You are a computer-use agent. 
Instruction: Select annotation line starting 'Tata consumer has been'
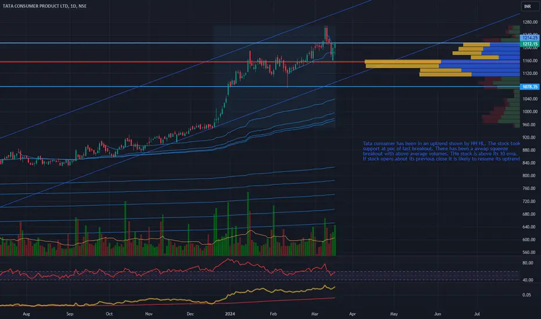pos(441,143)
